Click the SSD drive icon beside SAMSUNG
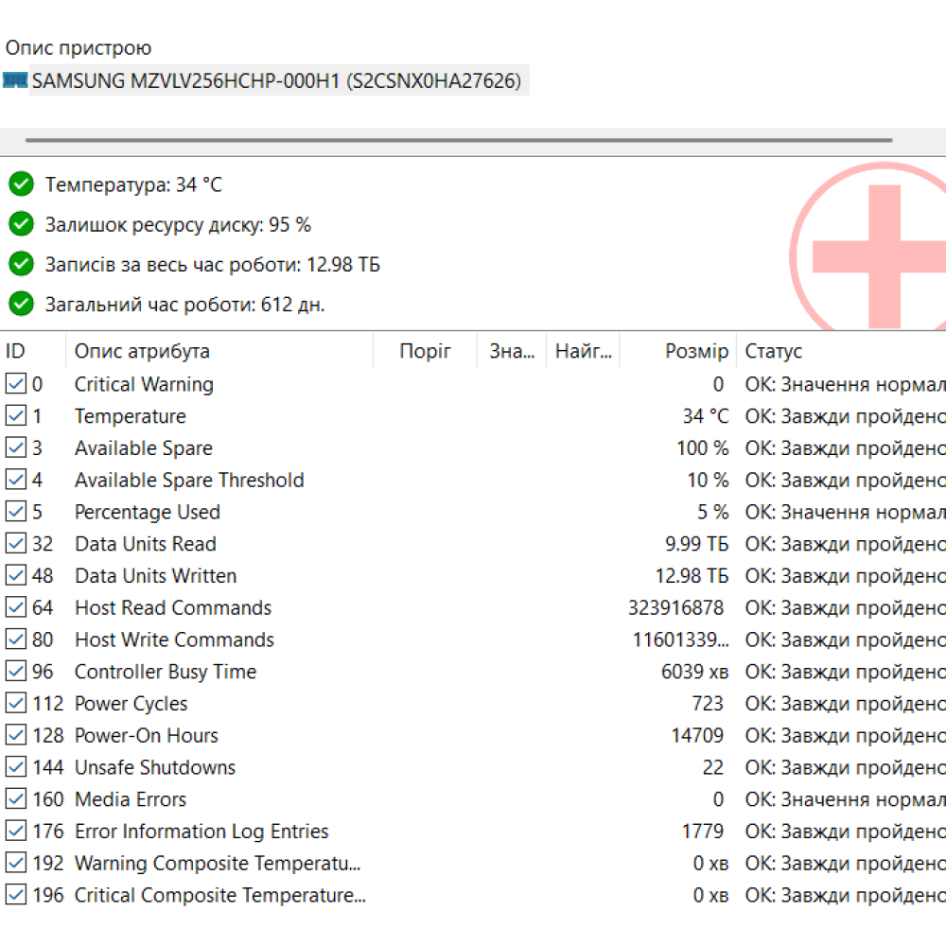This screenshot has width=946, height=946. pos(15,81)
